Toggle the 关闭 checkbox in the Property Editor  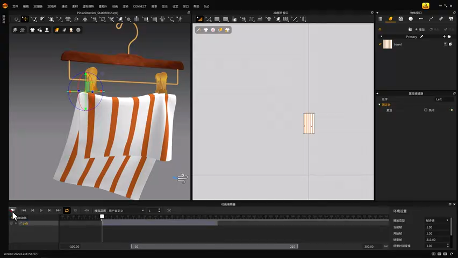click(425, 110)
